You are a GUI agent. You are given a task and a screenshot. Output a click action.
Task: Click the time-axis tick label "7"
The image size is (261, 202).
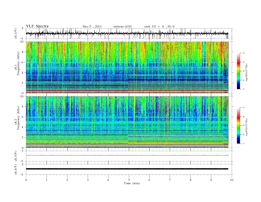pyautogui.click(x=170, y=180)
